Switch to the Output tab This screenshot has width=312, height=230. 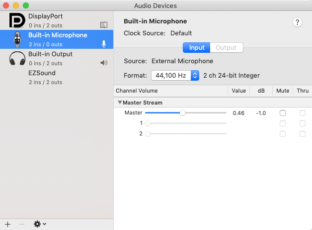tap(226, 48)
